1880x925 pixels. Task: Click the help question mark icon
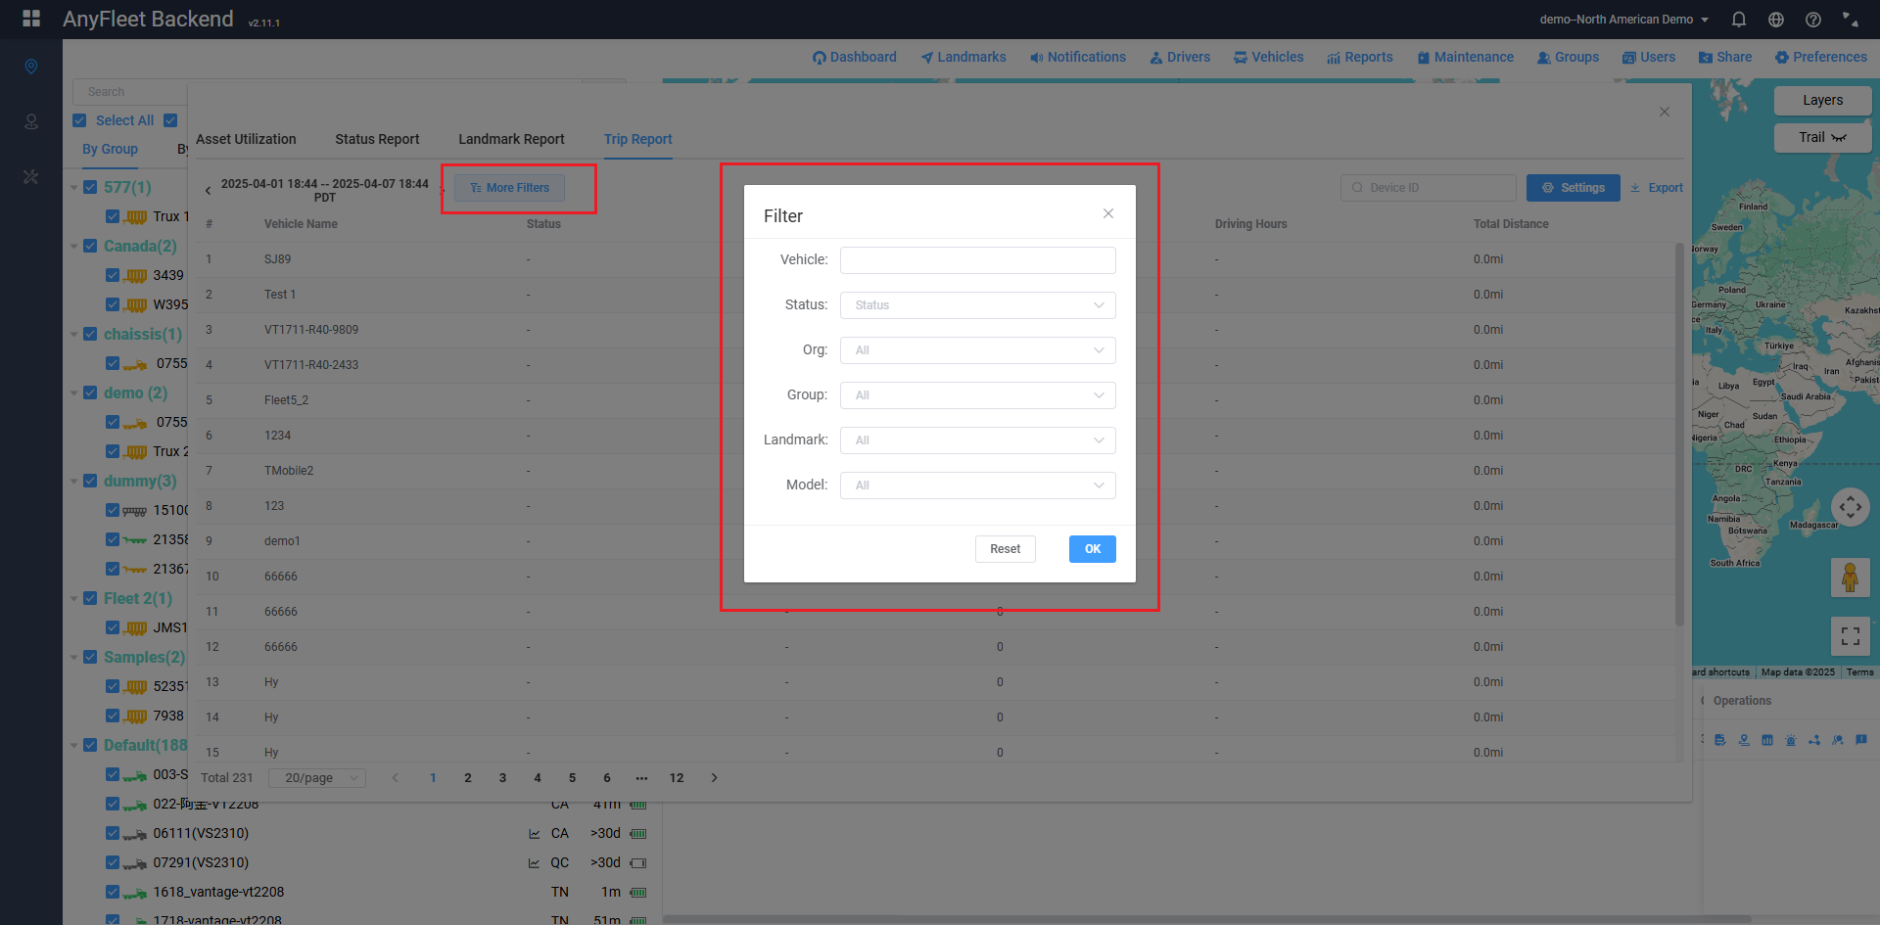[1813, 20]
